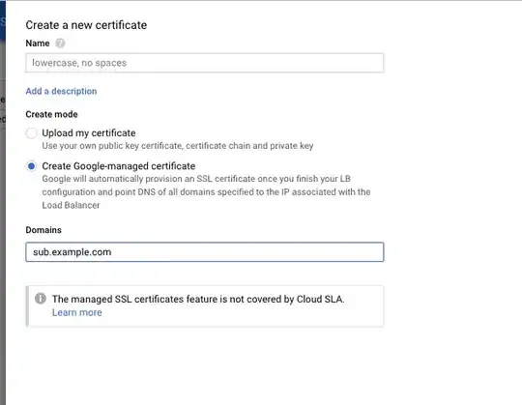Image resolution: width=522 pixels, height=405 pixels.
Task: Click the Create Google-managed certificate label text
Action: click(x=119, y=165)
